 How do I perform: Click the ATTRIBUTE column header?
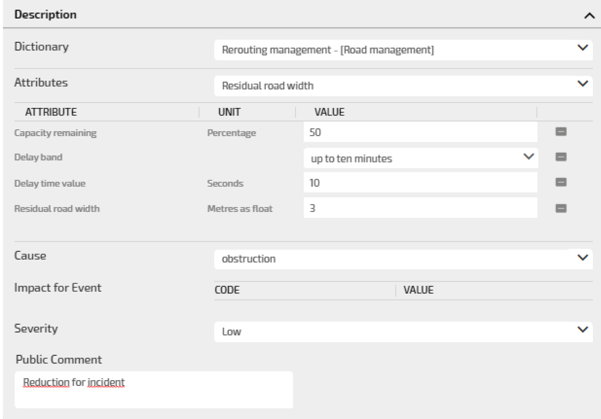[51, 112]
